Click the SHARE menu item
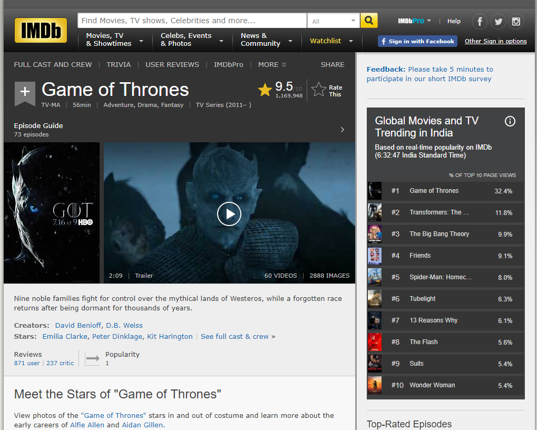This screenshot has width=537, height=430. coord(333,64)
